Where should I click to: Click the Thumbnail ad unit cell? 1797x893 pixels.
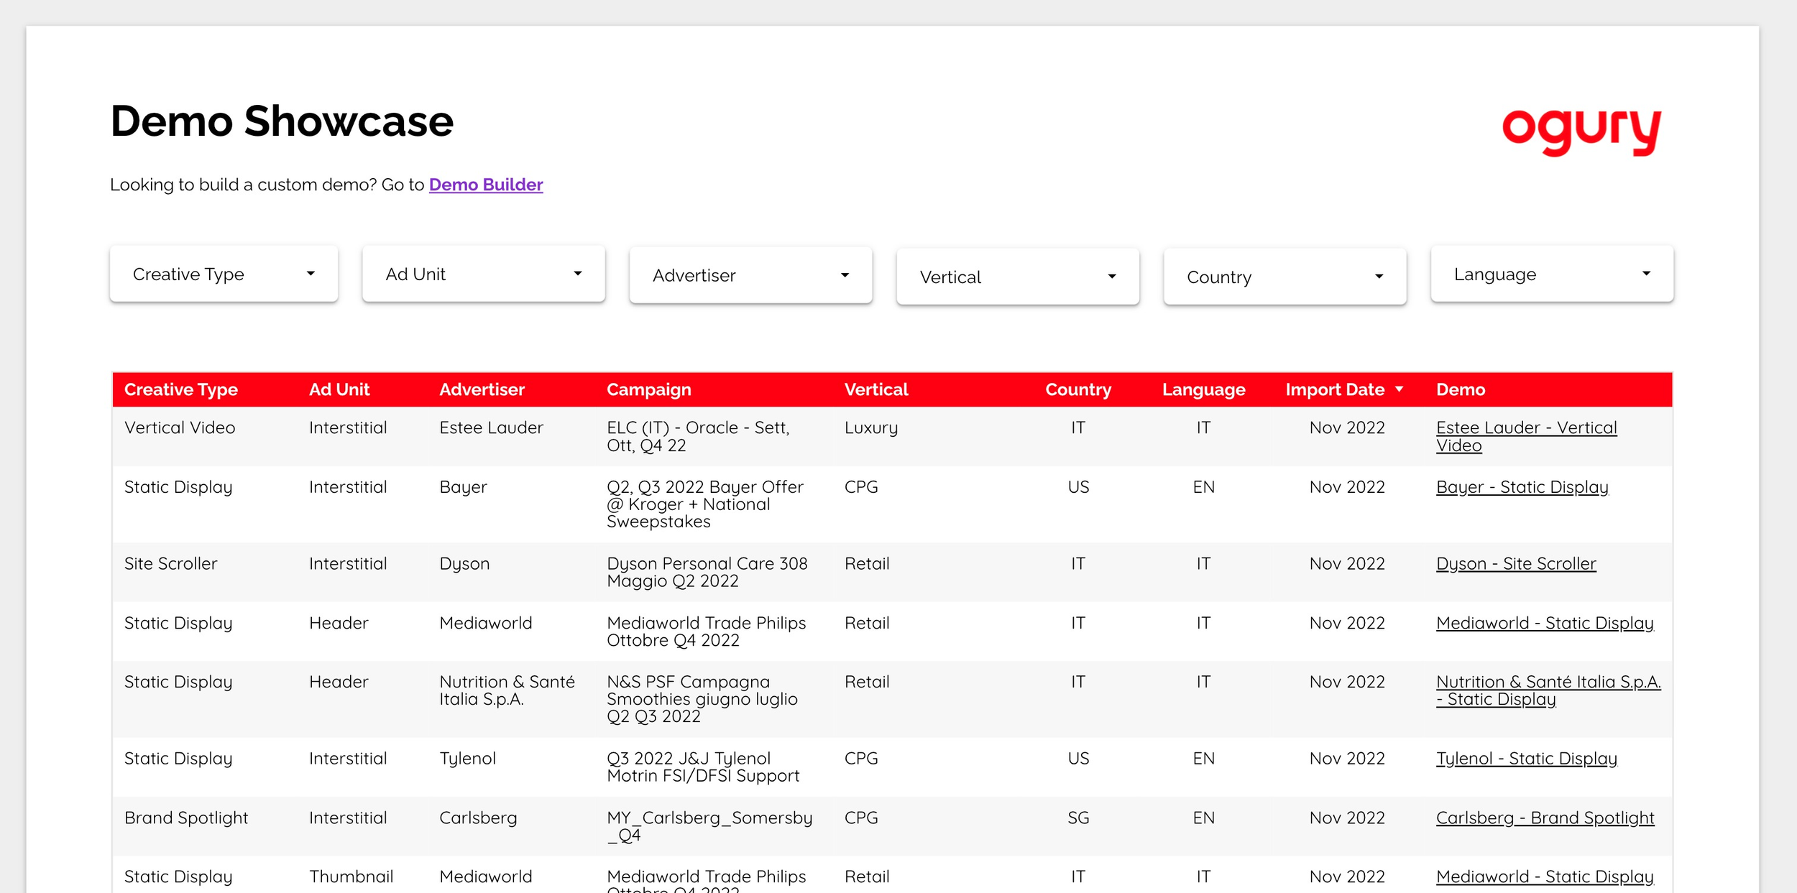coord(351,877)
